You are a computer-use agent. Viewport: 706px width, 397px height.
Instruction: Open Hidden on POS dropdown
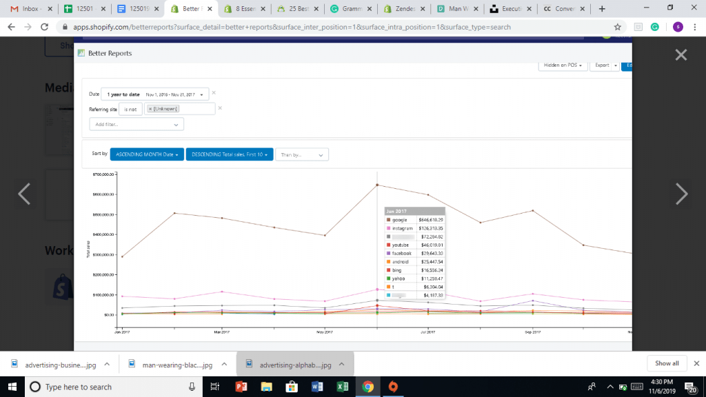(563, 65)
